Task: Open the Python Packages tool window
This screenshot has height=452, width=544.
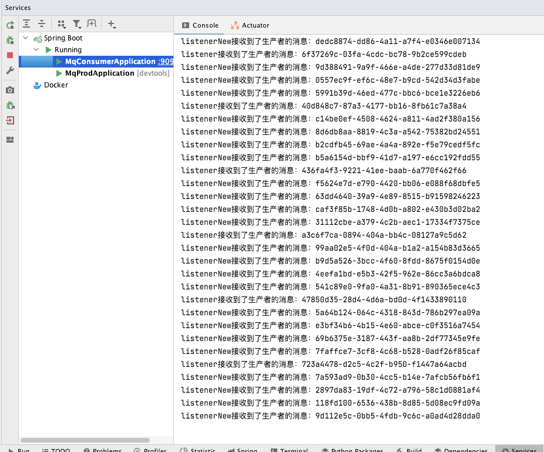Action: pos(352,450)
